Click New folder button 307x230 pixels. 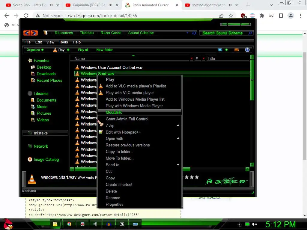click(x=105, y=50)
